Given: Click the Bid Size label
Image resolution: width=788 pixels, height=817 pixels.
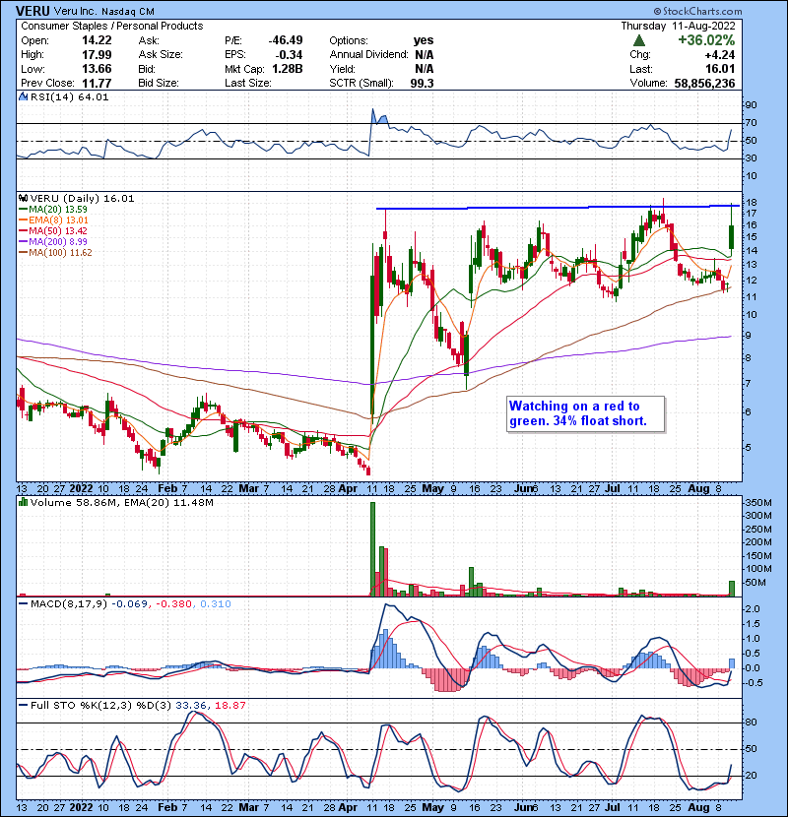Looking at the screenshot, I should (x=159, y=83).
